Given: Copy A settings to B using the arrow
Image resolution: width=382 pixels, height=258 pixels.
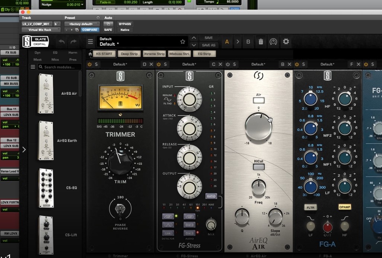Looking at the screenshot, I should click(x=238, y=42).
